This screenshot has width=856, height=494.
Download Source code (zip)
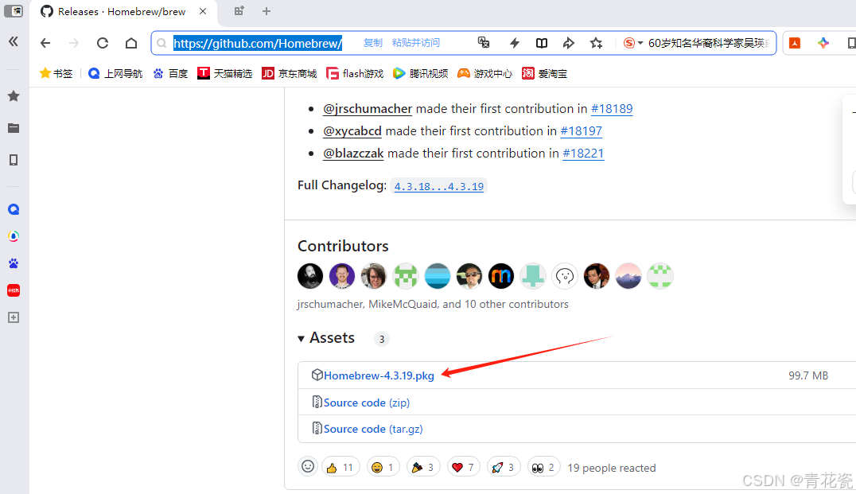coord(366,403)
